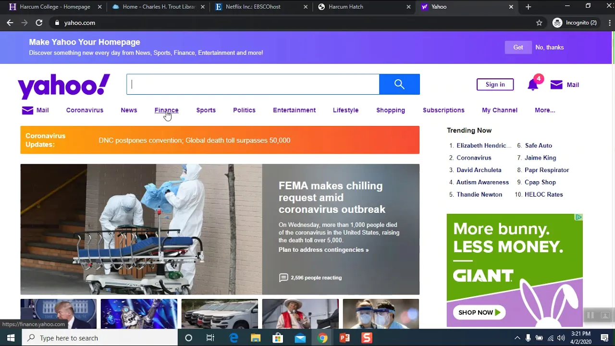Open the Shopping nav item
615x346 pixels.
[x=391, y=110]
